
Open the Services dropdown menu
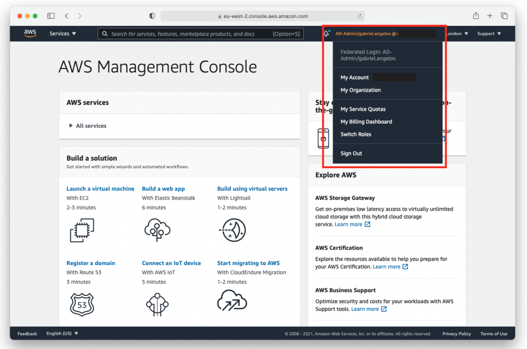pos(63,33)
